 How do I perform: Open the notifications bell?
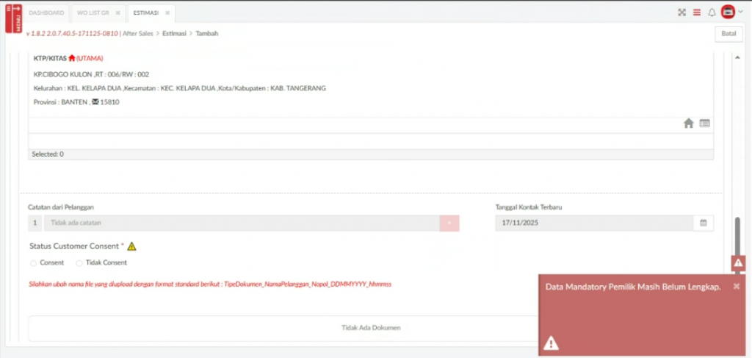click(x=712, y=12)
